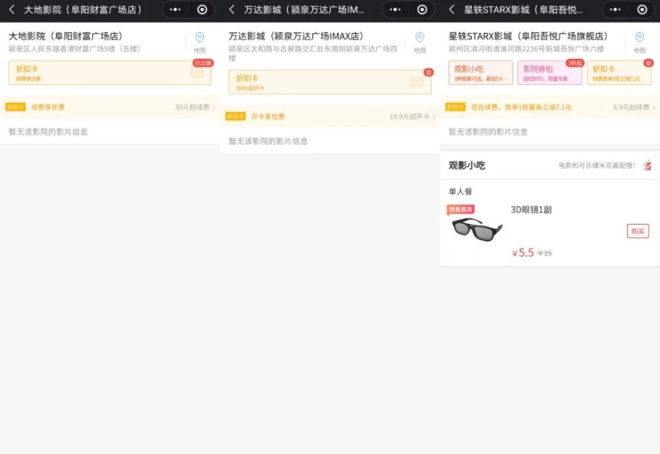
Task: Open the 观影小吃 card at 星轶STARX
Action: click(480, 72)
